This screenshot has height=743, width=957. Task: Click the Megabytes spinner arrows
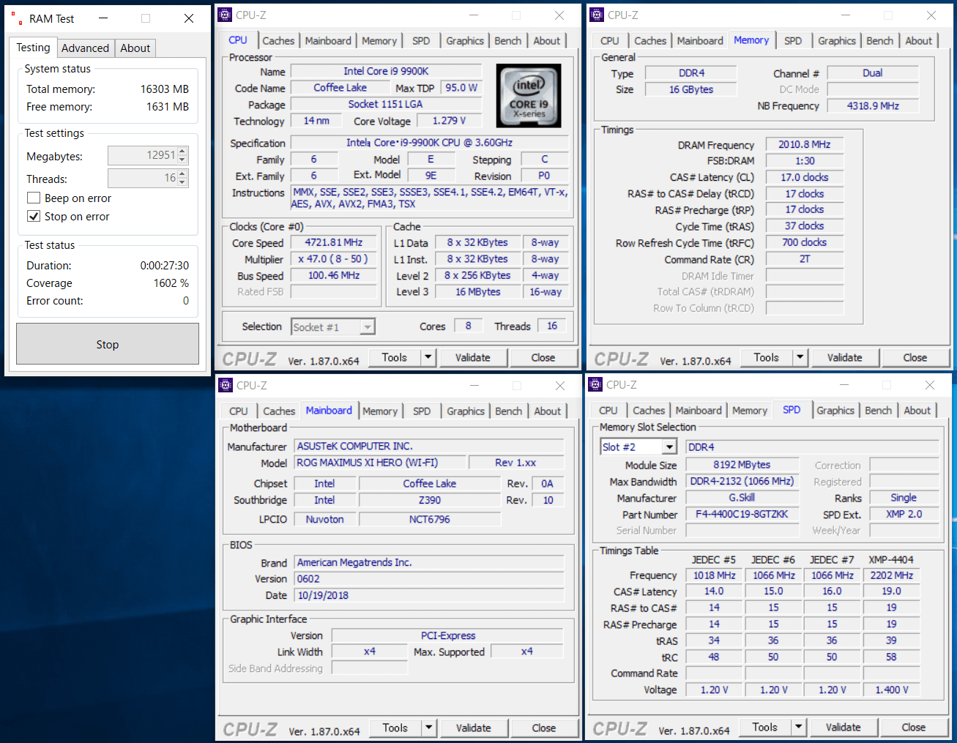point(183,155)
